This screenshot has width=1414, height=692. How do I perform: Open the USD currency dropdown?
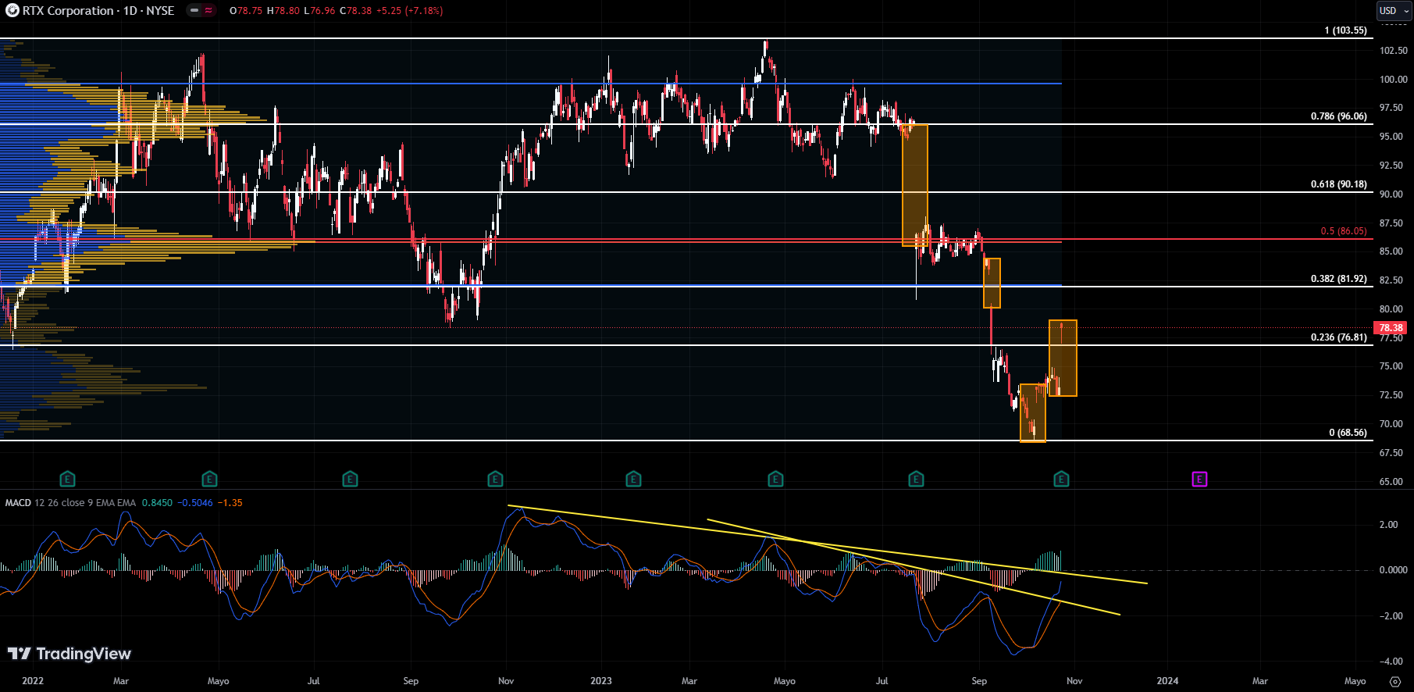coord(1393,10)
